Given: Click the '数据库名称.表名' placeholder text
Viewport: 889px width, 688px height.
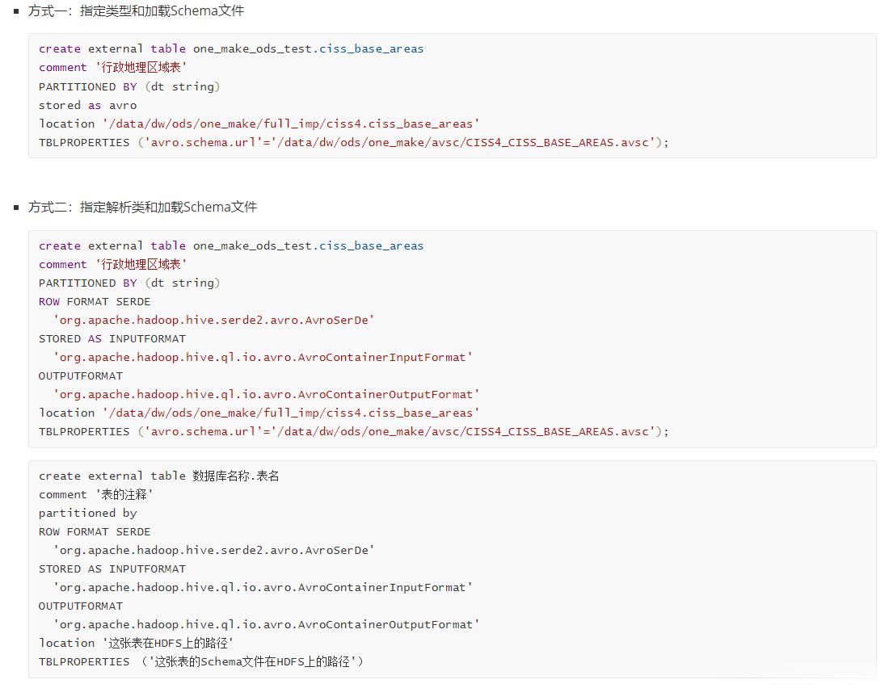Looking at the screenshot, I should pyautogui.click(x=236, y=476).
